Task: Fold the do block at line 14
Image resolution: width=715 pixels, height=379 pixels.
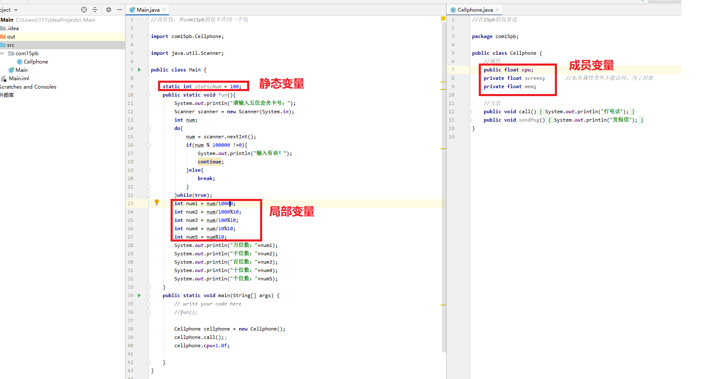Action: coord(148,128)
